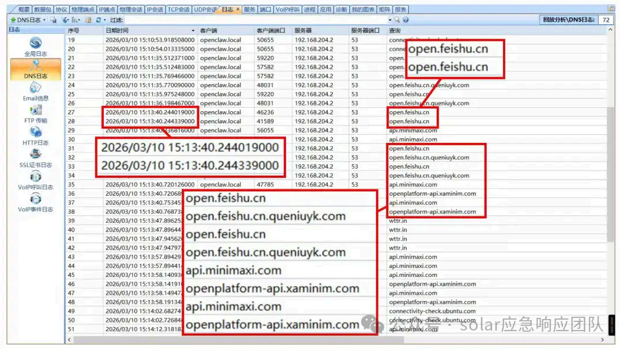Expand the filter field dropdown arrow
This screenshot has width=623, height=349.
click(x=390, y=20)
